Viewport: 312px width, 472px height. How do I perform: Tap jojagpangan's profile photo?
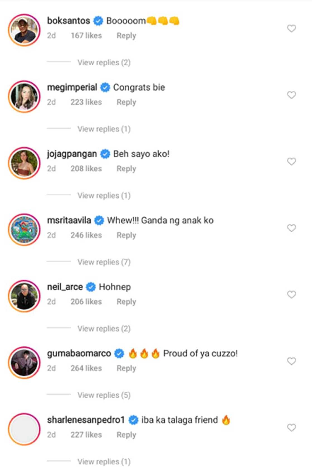click(24, 163)
